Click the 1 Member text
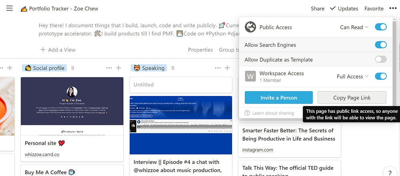The width and height of the screenshot is (400, 176). 270,80
